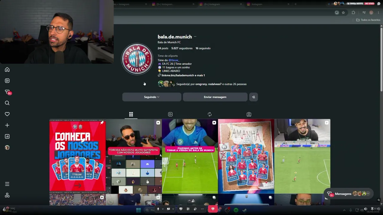The height and width of the screenshot is (215, 383).
Task: Open the Mensagens panel three-dots options
Action: coord(368,194)
